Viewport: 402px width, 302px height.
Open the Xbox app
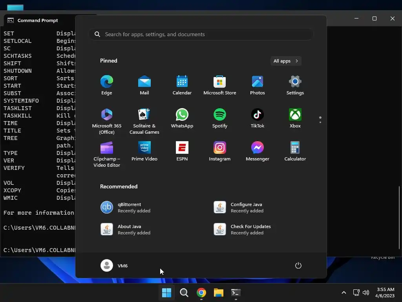pos(295,118)
